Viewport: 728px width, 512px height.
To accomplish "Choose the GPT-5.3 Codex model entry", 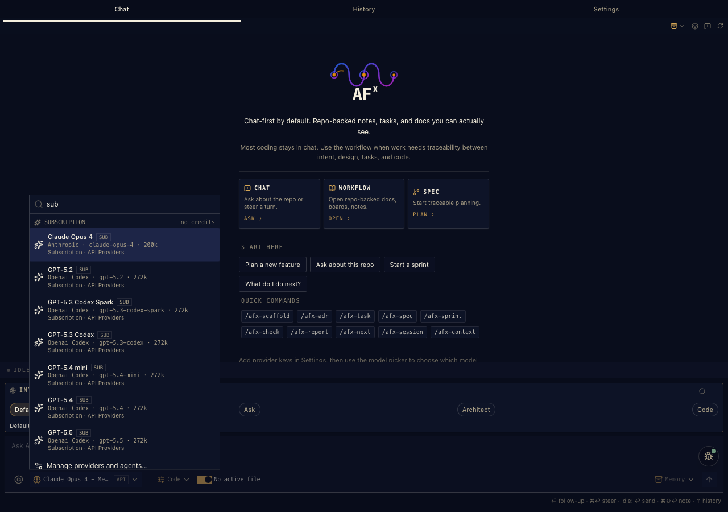I will pyautogui.click(x=125, y=342).
